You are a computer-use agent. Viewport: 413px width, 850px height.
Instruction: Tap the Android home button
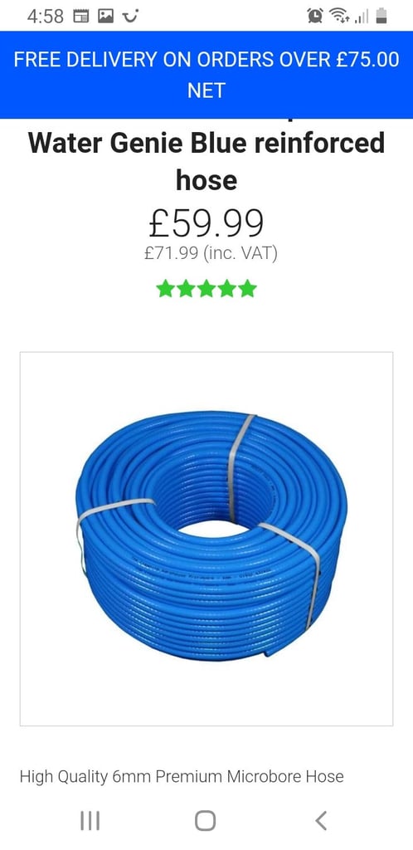click(205, 820)
